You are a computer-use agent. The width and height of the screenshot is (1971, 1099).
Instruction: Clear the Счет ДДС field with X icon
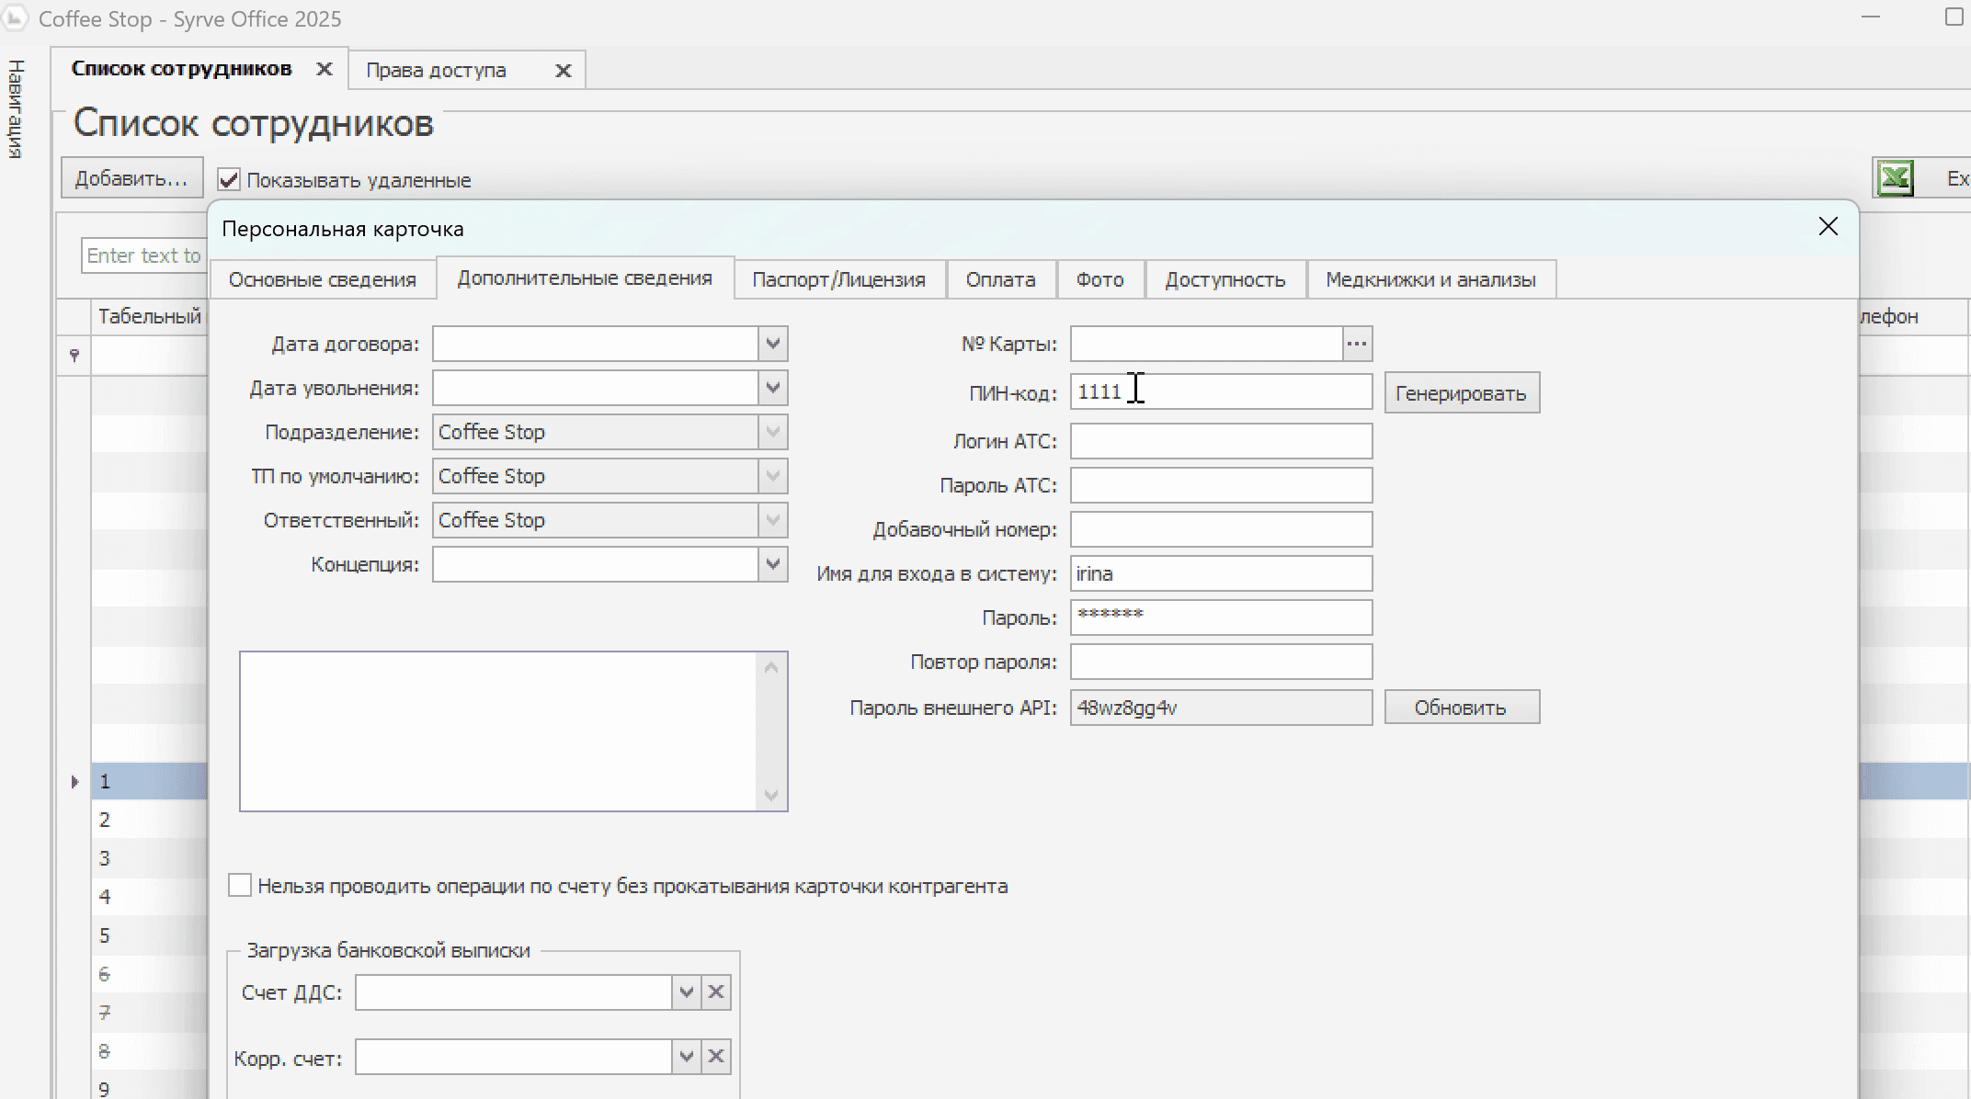click(716, 992)
